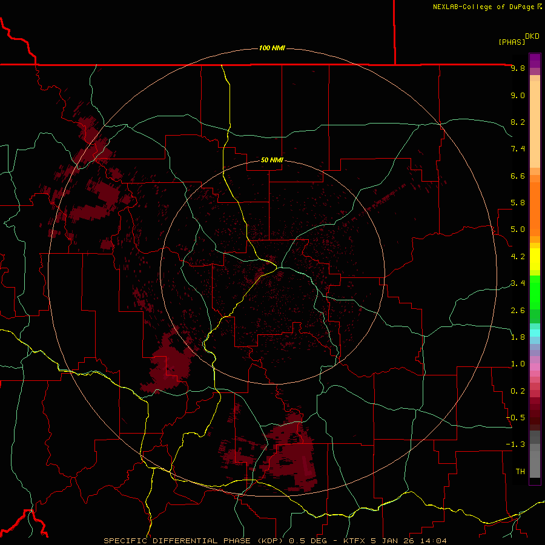The width and height of the screenshot is (545, 545).
Task: Click the 1.0 scale value
Action: point(518,364)
